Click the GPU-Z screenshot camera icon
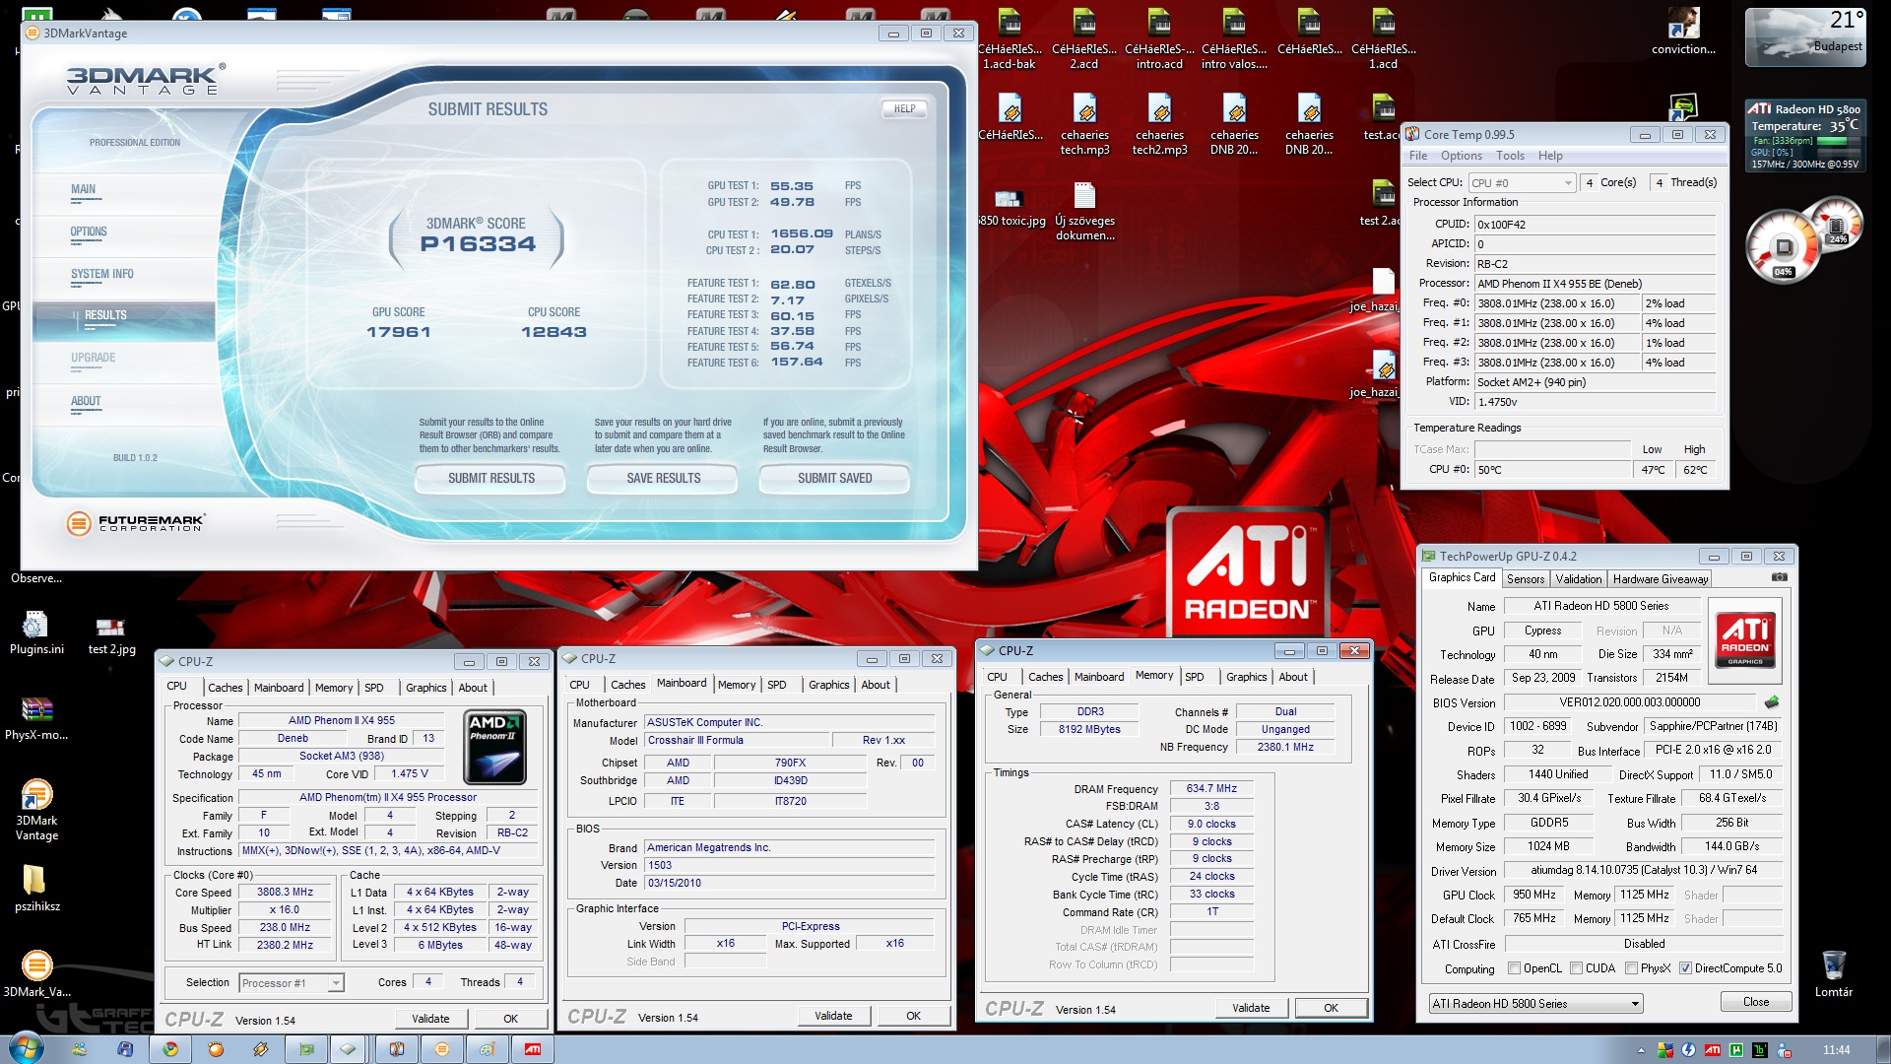Image resolution: width=1891 pixels, height=1064 pixels. click(x=1779, y=577)
